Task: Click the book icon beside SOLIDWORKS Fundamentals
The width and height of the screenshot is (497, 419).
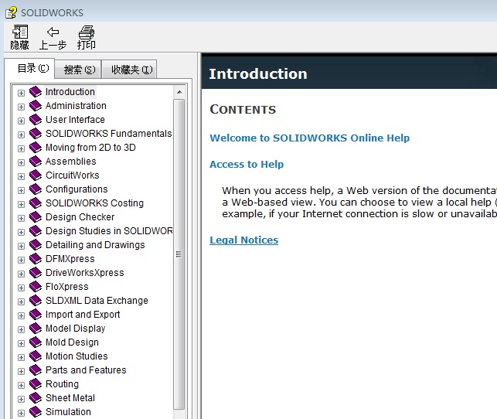Action: (x=36, y=134)
